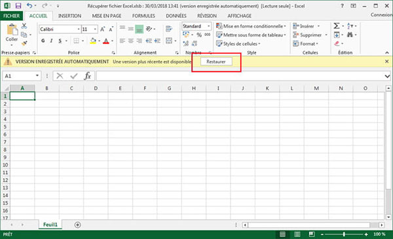Zoom in with the plus button
Image resolution: width=393 pixels, height=239 pixels.
tap(366, 234)
